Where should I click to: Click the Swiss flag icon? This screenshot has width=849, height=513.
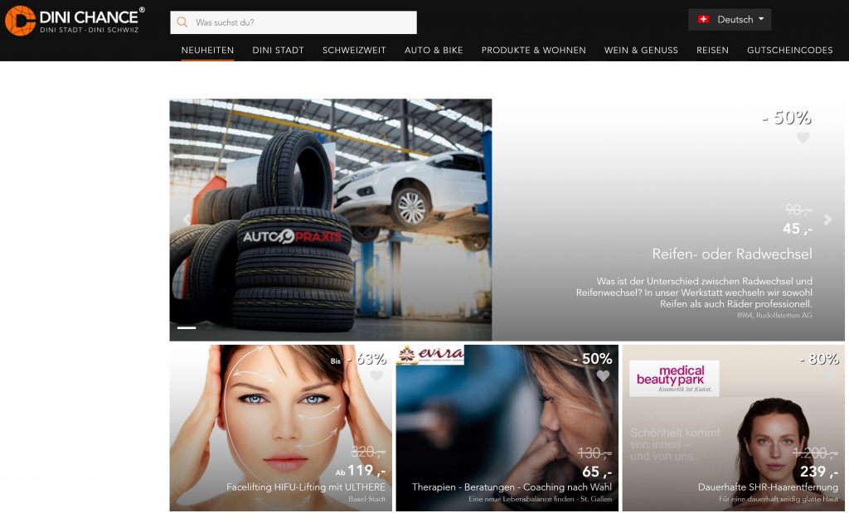pyautogui.click(x=704, y=20)
